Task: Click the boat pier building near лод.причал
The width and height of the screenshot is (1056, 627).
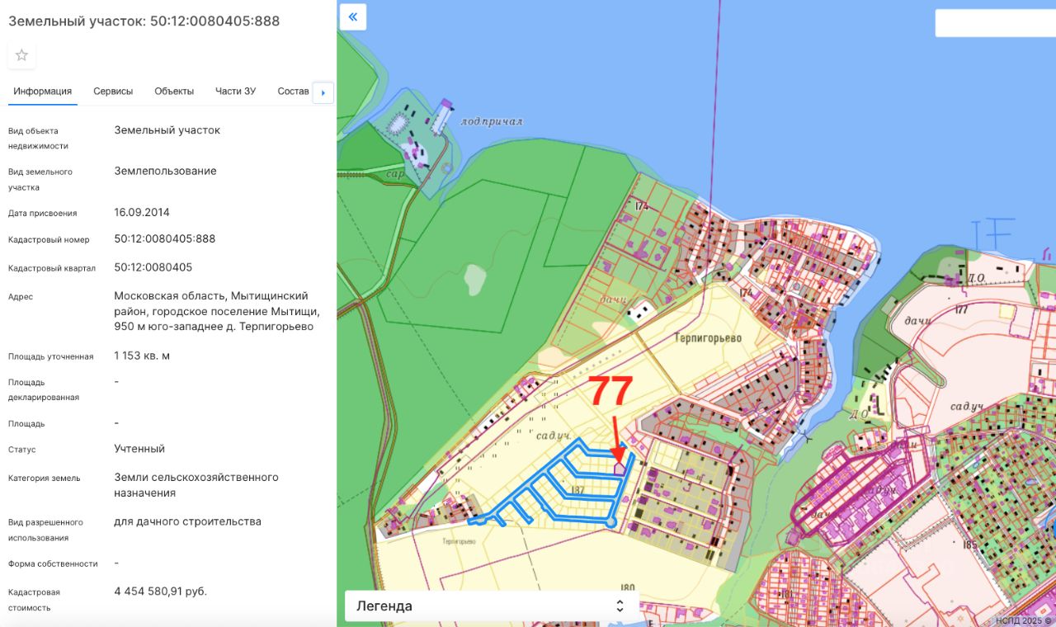Action: [x=444, y=115]
